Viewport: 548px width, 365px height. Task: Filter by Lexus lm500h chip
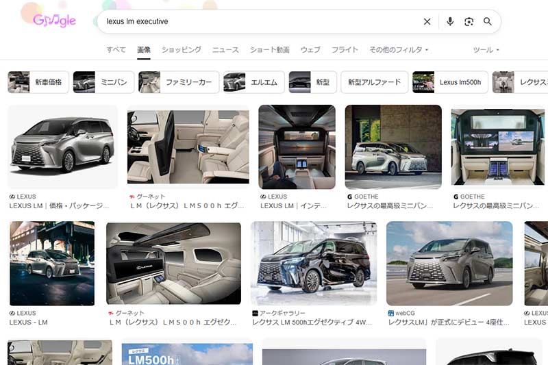(450, 82)
